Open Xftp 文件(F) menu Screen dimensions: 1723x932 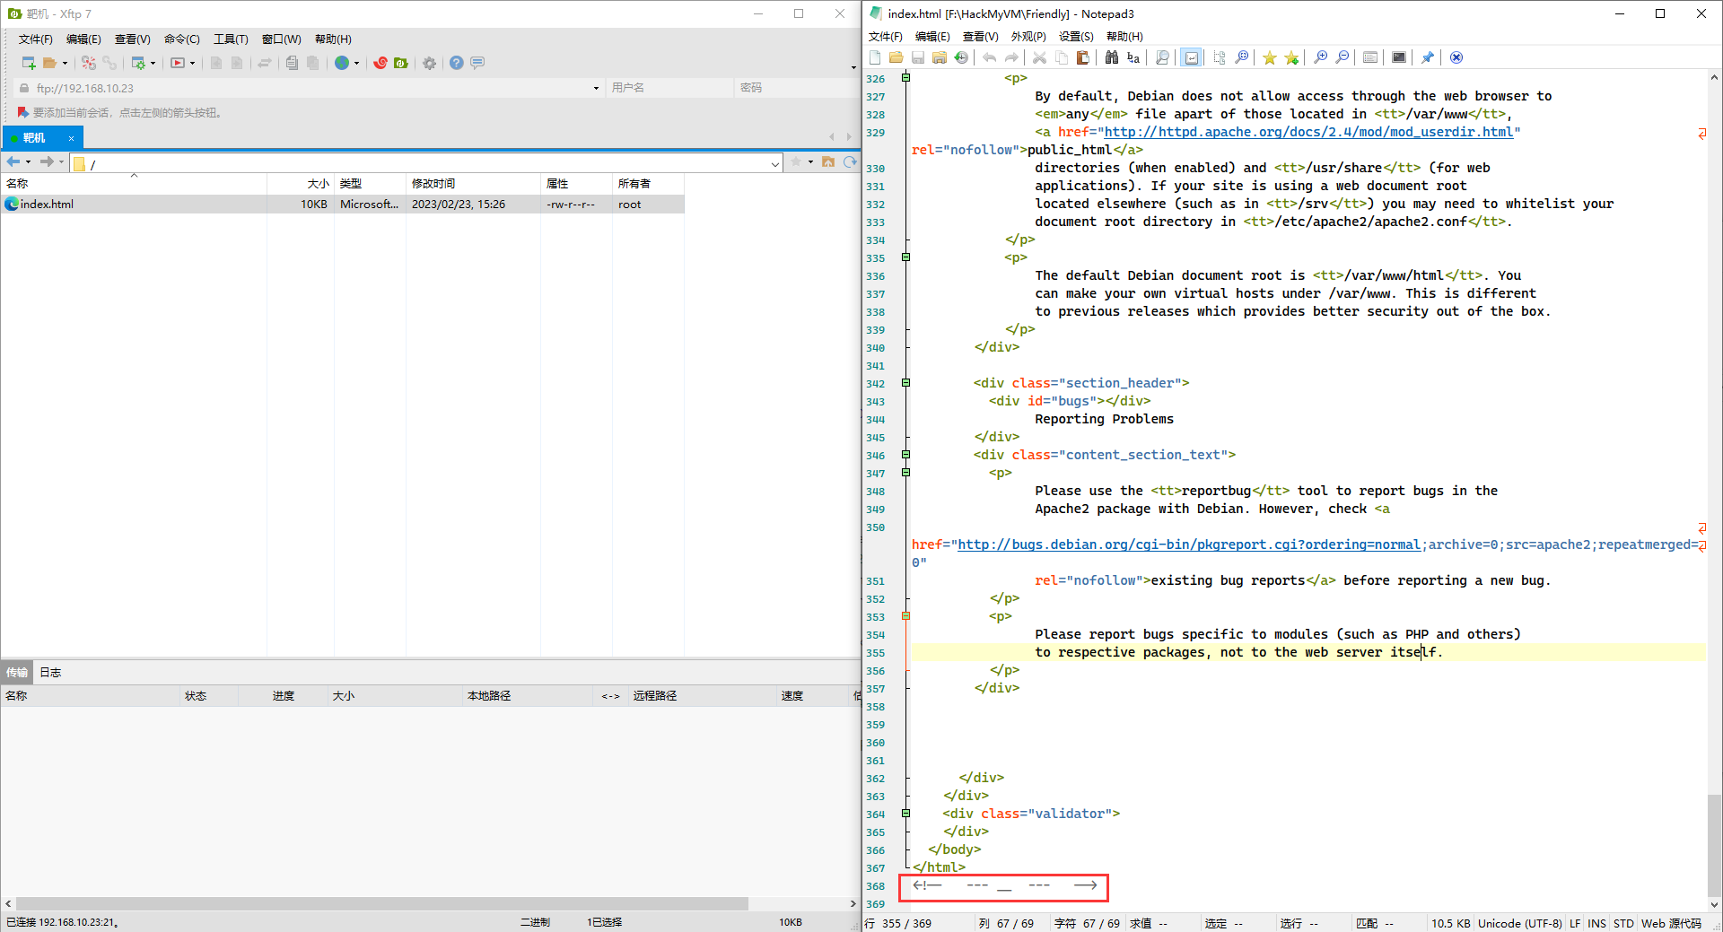coord(36,39)
